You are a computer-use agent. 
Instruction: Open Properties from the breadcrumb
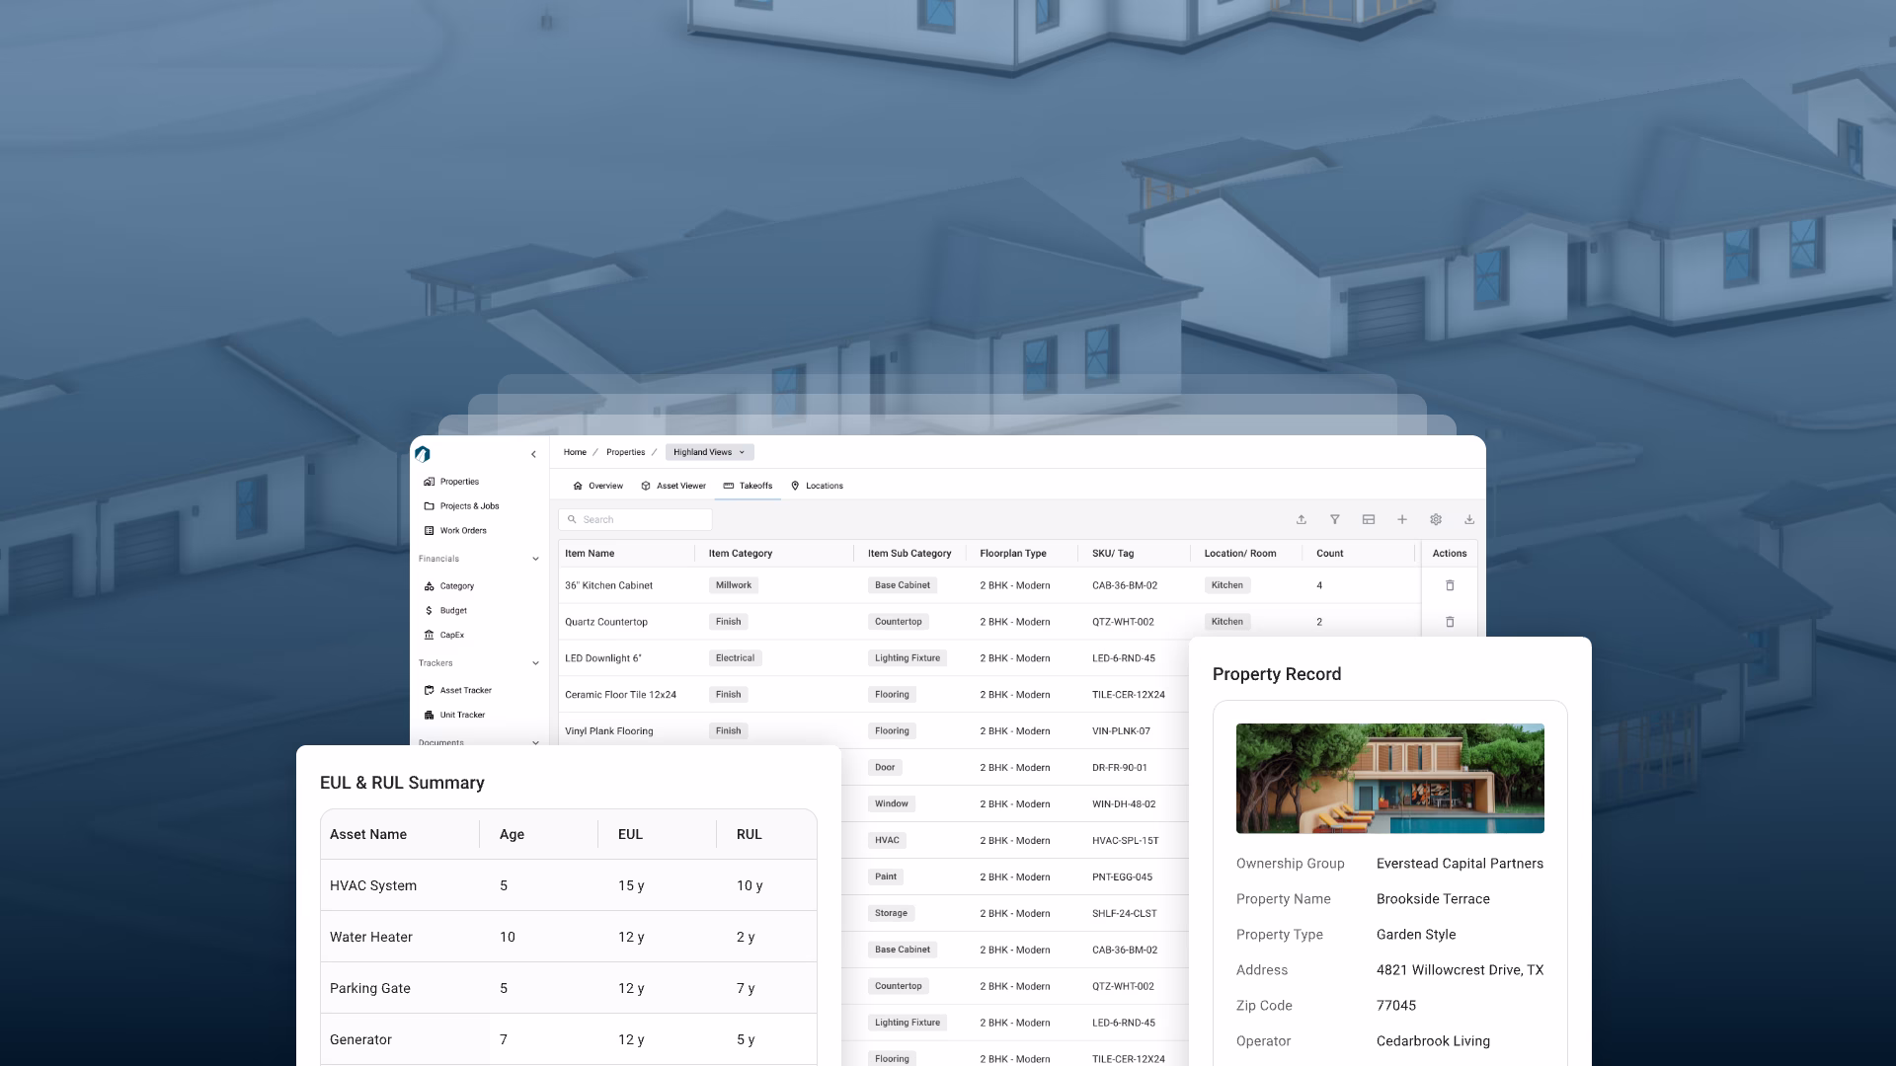coord(625,452)
